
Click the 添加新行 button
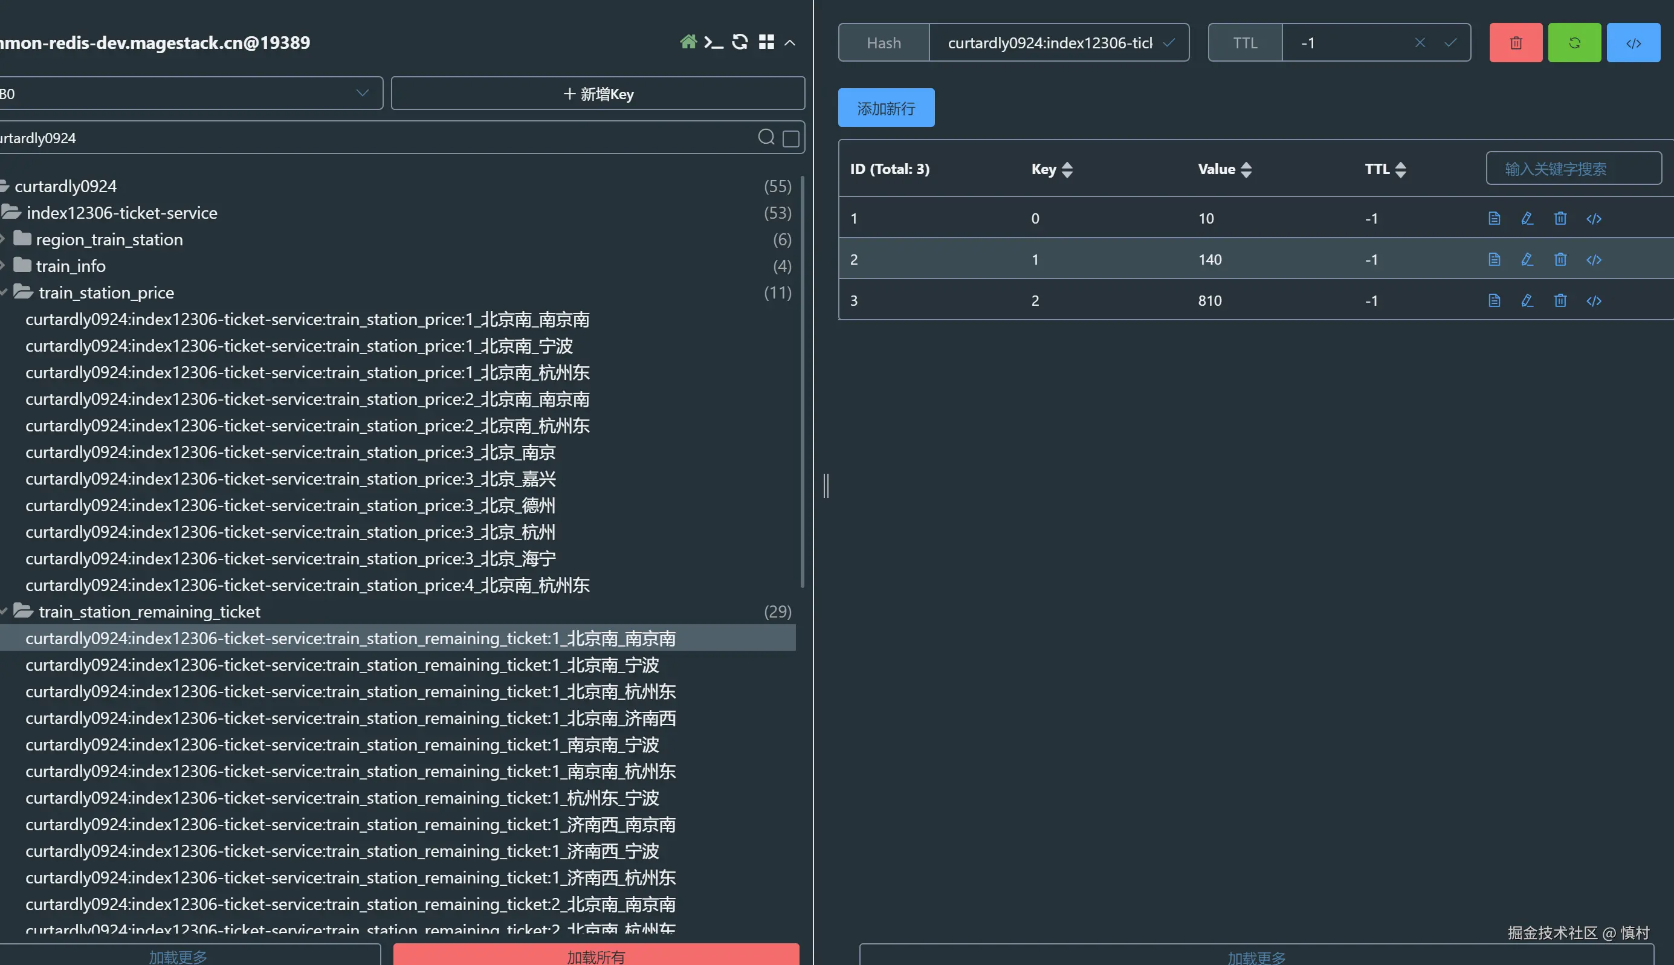point(885,108)
